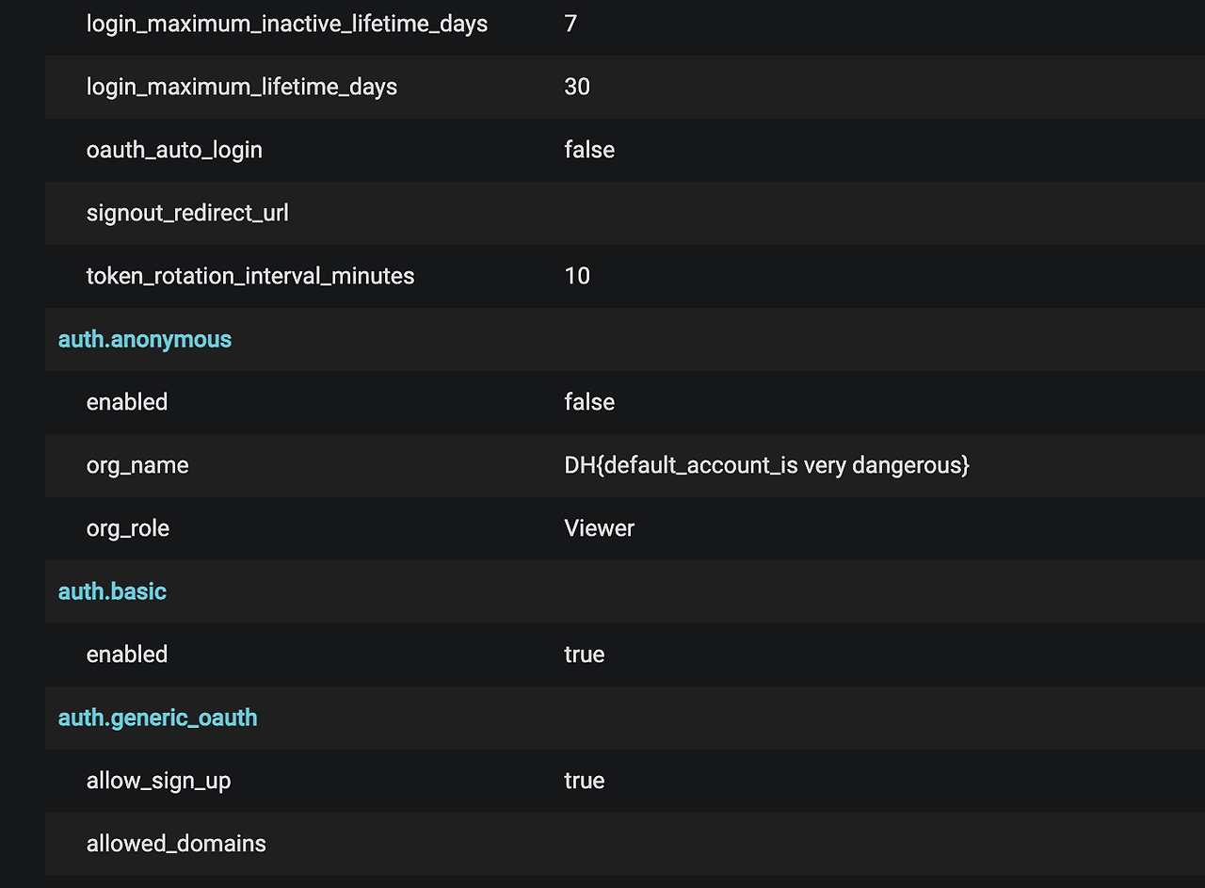Image resolution: width=1205 pixels, height=888 pixels.
Task: Click the oauth_auto_login setting label
Action: (x=174, y=150)
